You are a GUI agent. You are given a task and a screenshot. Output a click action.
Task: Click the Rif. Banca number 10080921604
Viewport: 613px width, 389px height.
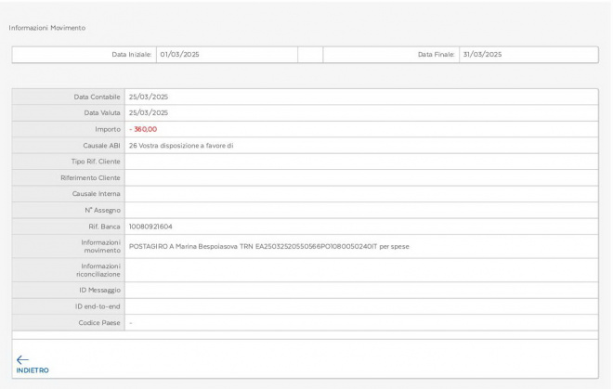150,226
